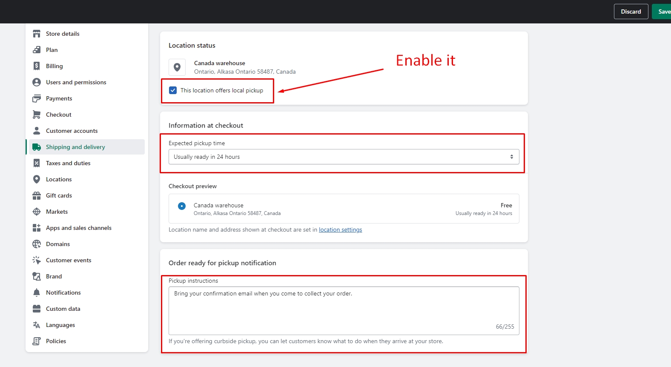Click the Discard button
This screenshot has width=671, height=367.
pyautogui.click(x=631, y=11)
